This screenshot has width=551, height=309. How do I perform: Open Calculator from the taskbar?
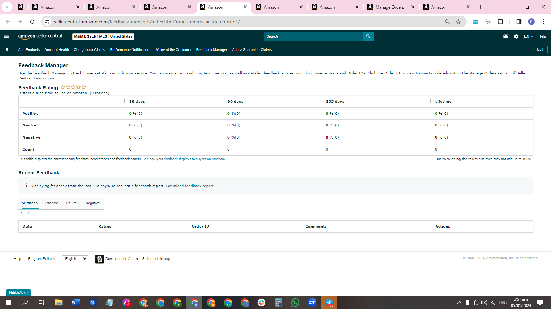(278, 302)
